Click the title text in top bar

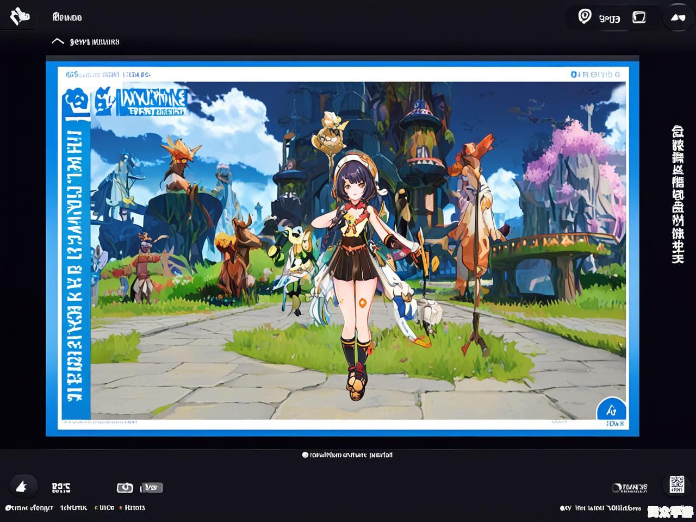tap(67, 17)
